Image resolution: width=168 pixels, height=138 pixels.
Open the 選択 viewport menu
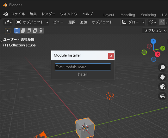(72, 22)
